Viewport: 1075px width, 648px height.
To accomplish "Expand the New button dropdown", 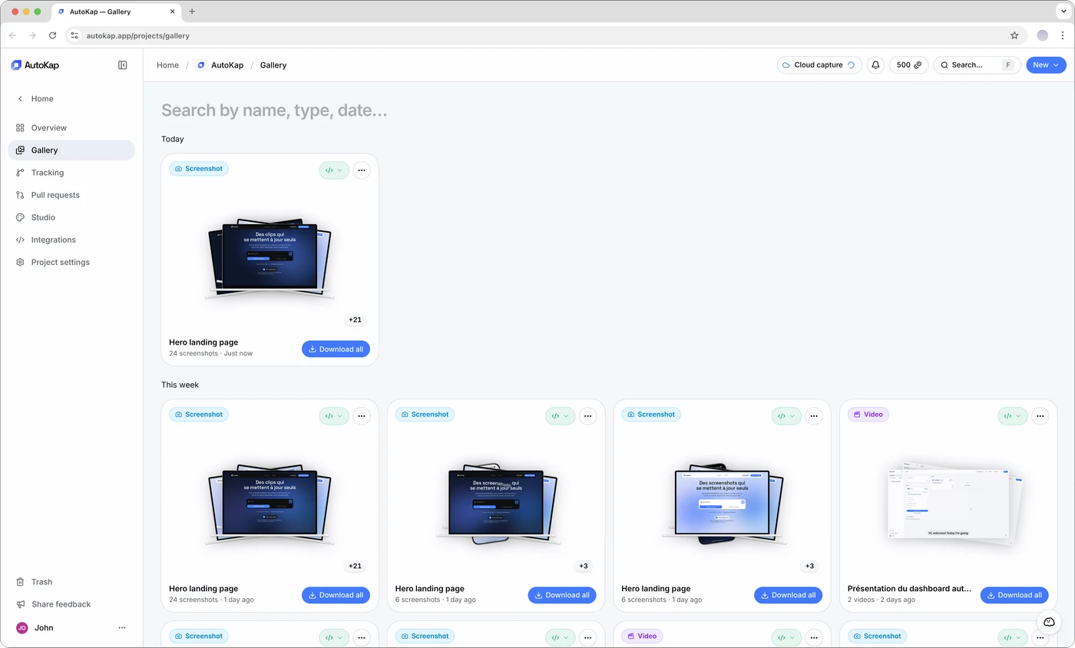I will (x=1046, y=65).
